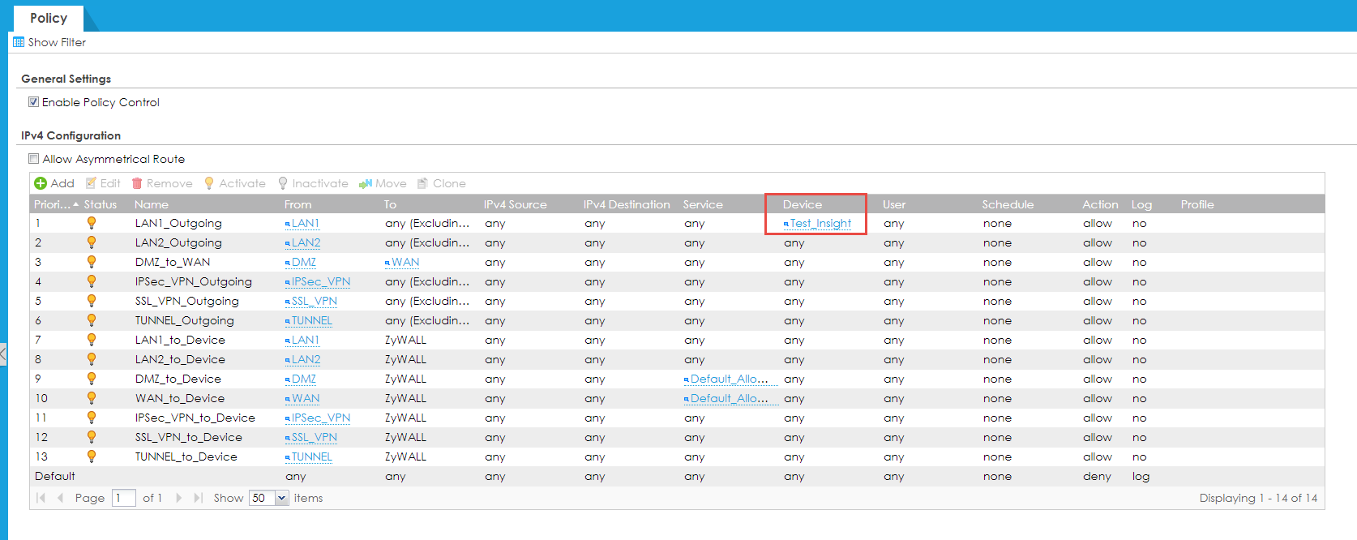The image size is (1357, 540).
Task: Click the Move rule icon
Action: [x=366, y=183]
